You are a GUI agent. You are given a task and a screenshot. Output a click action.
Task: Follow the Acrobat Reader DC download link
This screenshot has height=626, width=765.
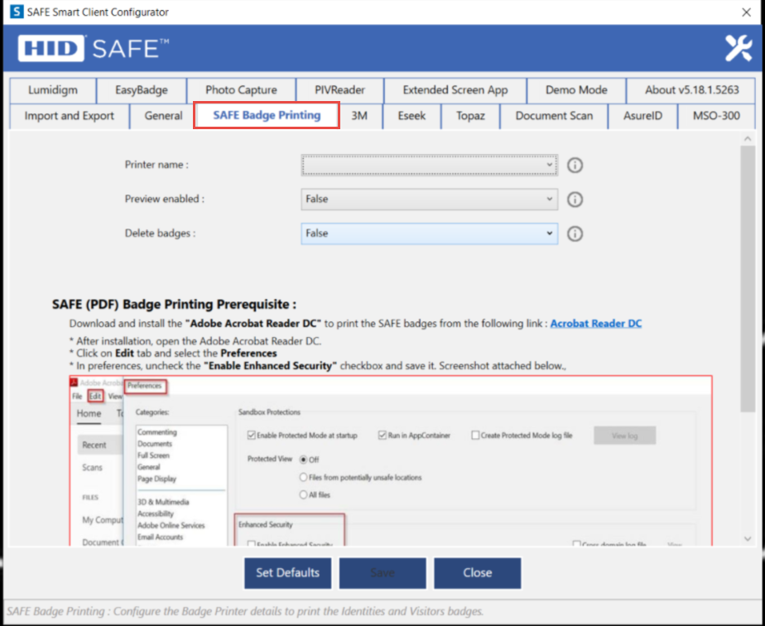pos(596,324)
